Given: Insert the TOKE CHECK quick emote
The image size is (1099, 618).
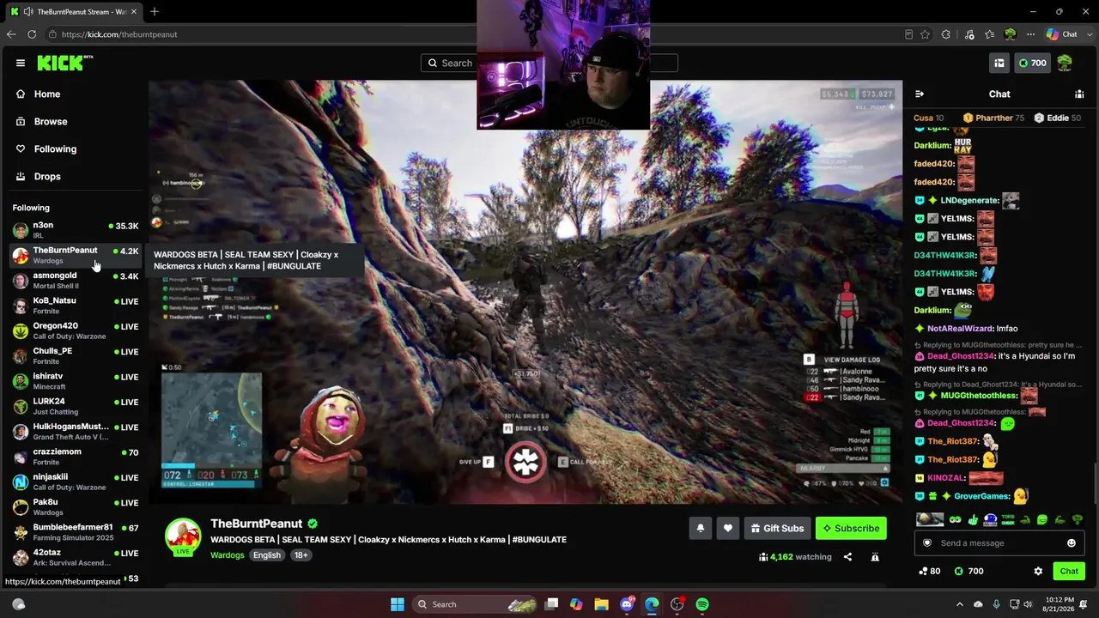Looking at the screenshot, I should (x=1008, y=519).
